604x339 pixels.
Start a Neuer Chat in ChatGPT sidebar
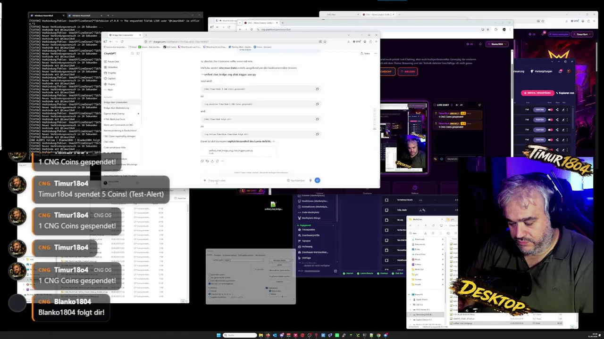pyautogui.click(x=112, y=62)
